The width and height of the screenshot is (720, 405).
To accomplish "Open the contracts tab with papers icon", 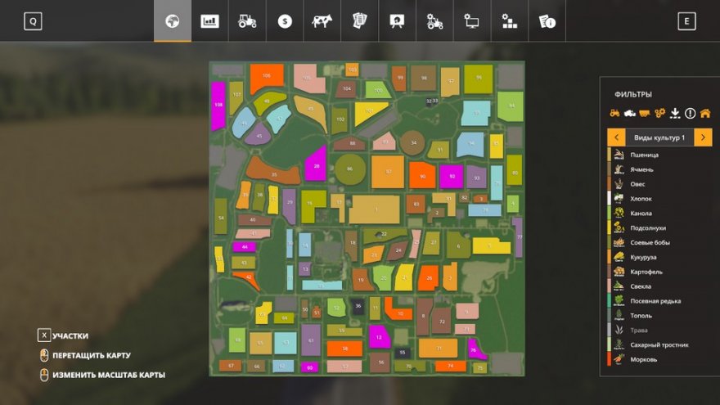I will 359,21.
